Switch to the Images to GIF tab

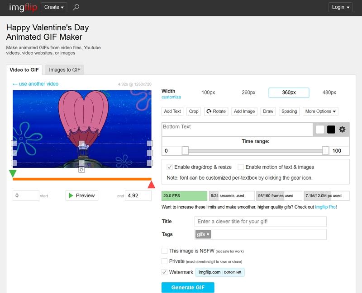[64, 70]
